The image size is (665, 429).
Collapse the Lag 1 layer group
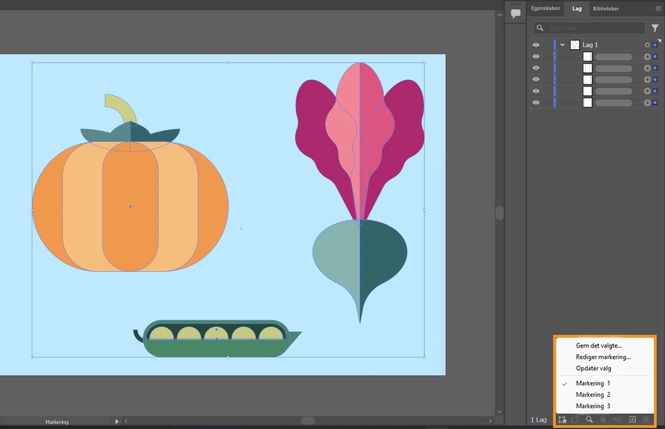coord(562,45)
